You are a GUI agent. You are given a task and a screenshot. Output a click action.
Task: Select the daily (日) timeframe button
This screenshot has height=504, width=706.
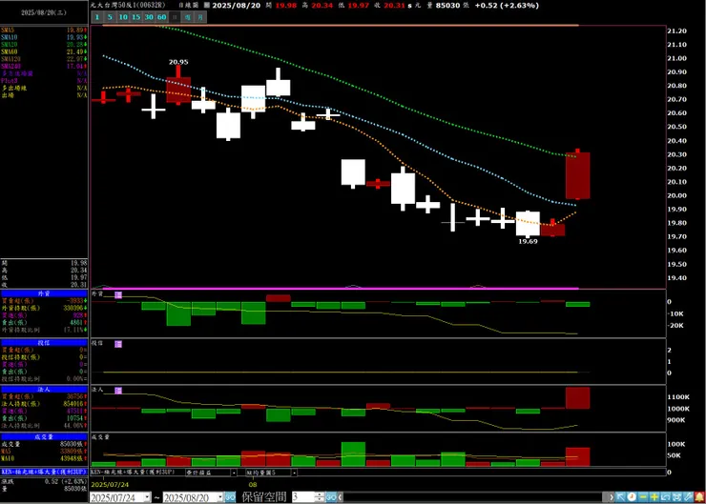click(175, 17)
